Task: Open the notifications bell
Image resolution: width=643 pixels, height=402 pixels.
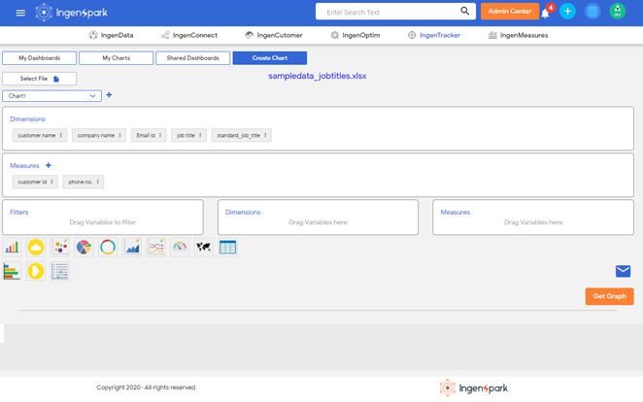Action: [545, 14]
